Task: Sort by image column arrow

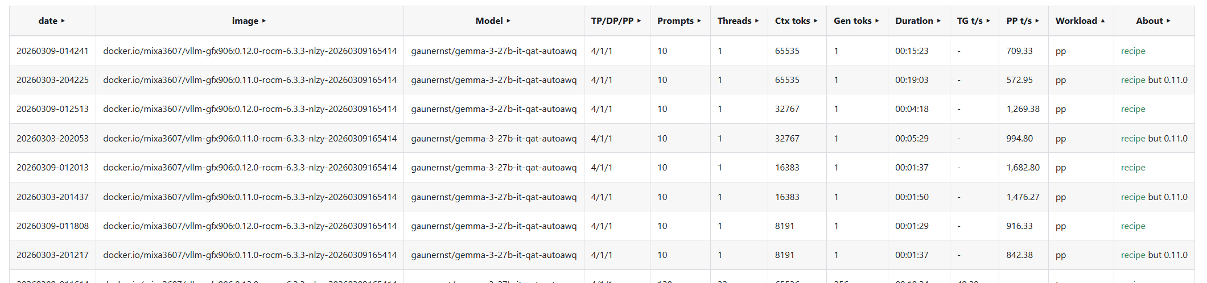Action: click(x=264, y=21)
